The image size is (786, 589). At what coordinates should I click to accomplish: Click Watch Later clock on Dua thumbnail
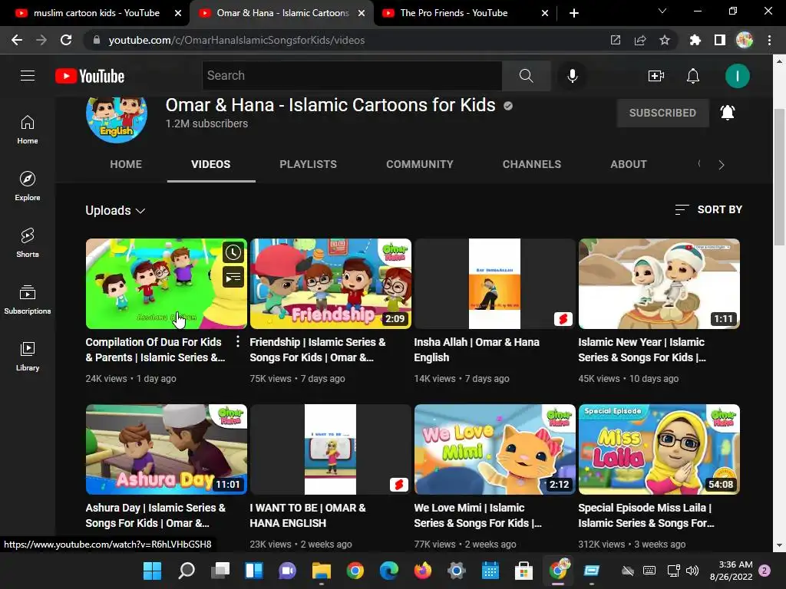(x=233, y=252)
